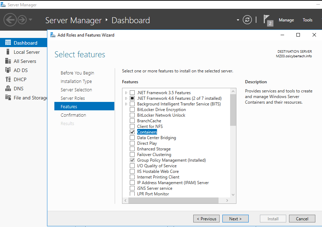Image resolution: width=322 pixels, height=227 pixels.
Task: Expand .NET Framework 3.5 Features node
Action: (126, 93)
